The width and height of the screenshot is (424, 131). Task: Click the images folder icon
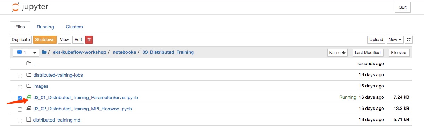[x=29, y=86]
